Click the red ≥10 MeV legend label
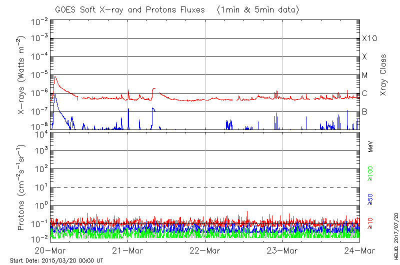The image size is (400, 265). pos(370,223)
